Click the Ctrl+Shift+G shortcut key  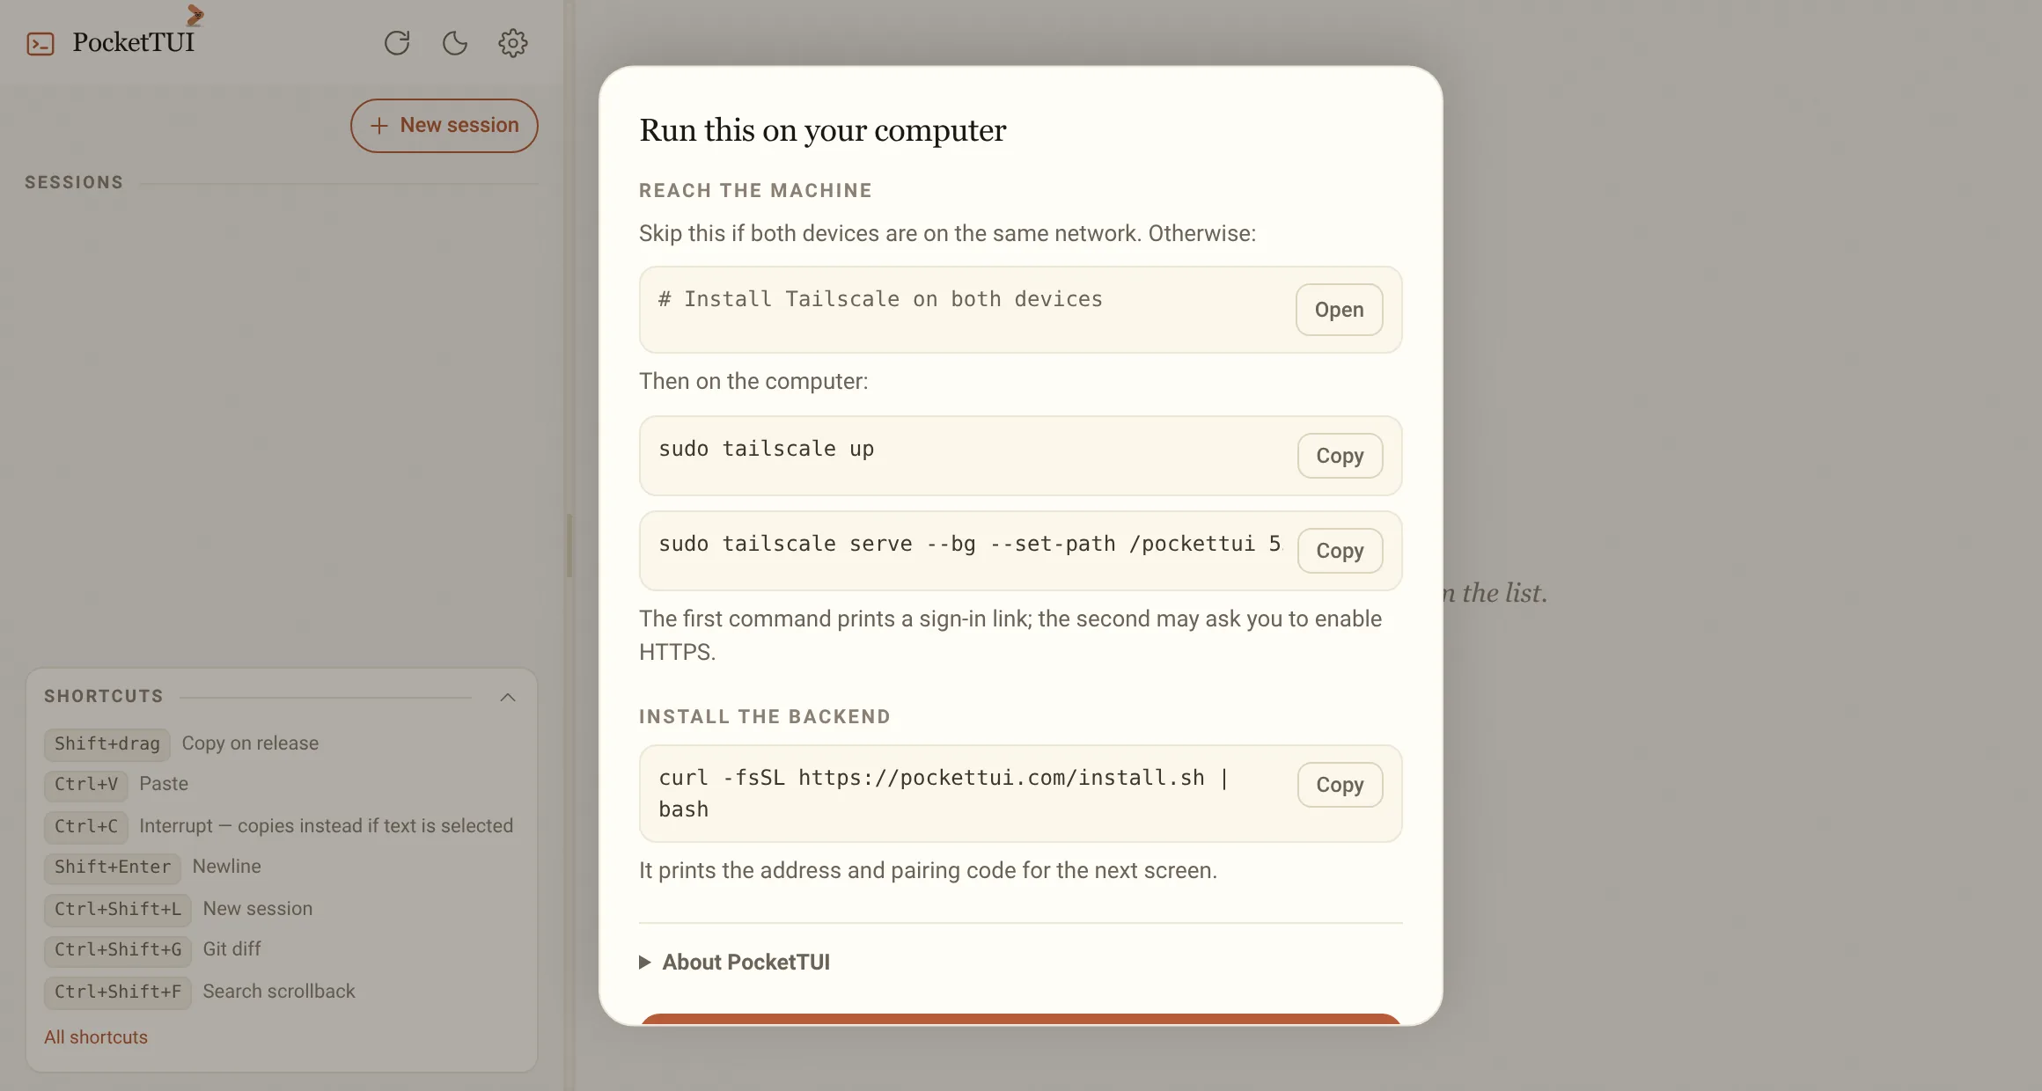118,950
